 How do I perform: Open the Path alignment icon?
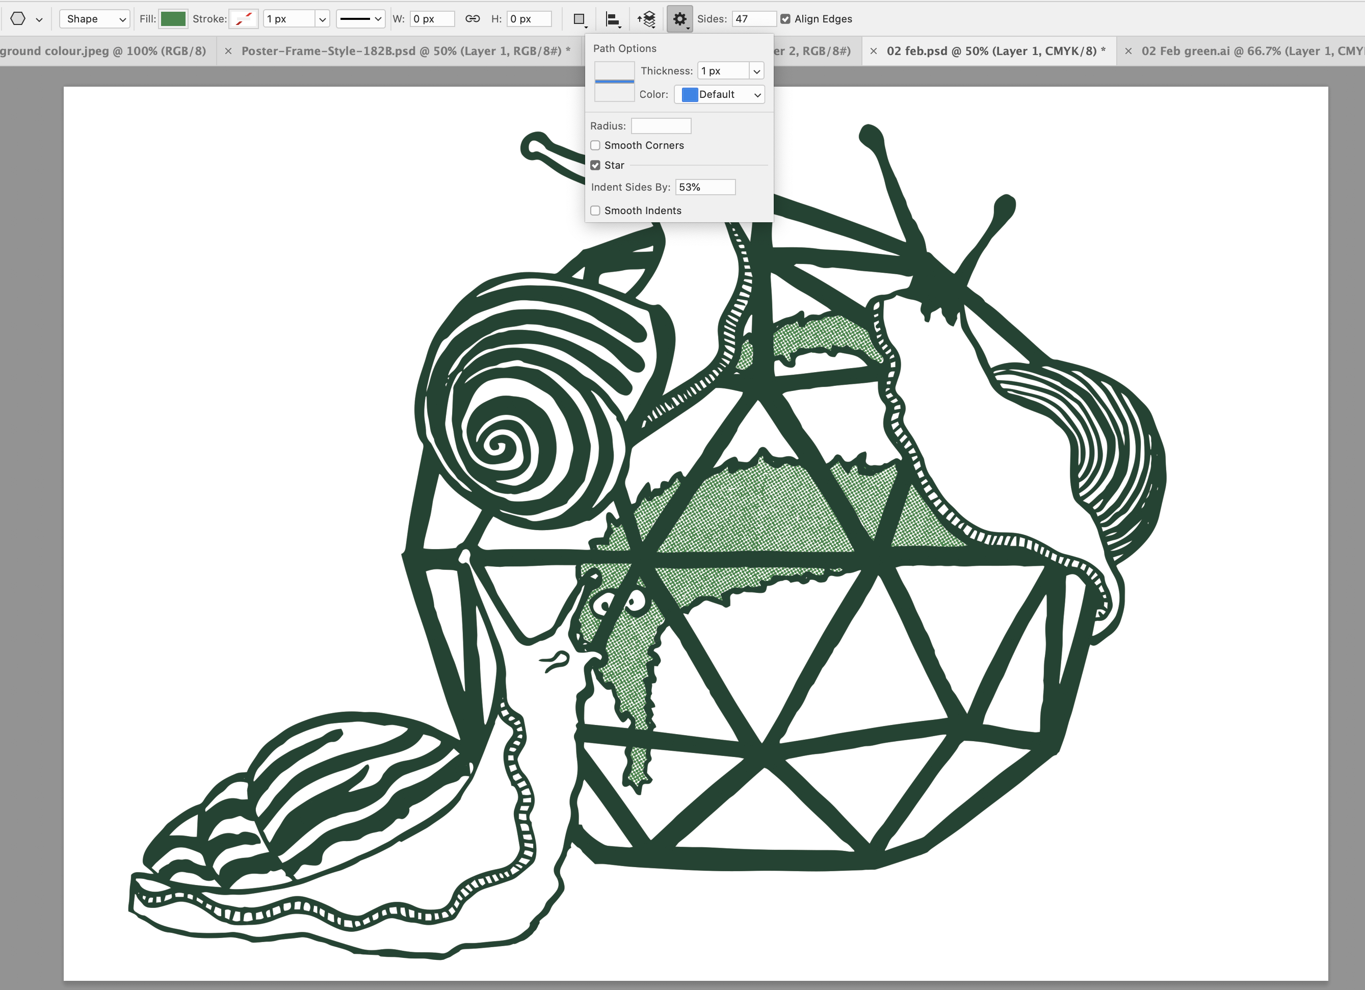[x=612, y=19]
